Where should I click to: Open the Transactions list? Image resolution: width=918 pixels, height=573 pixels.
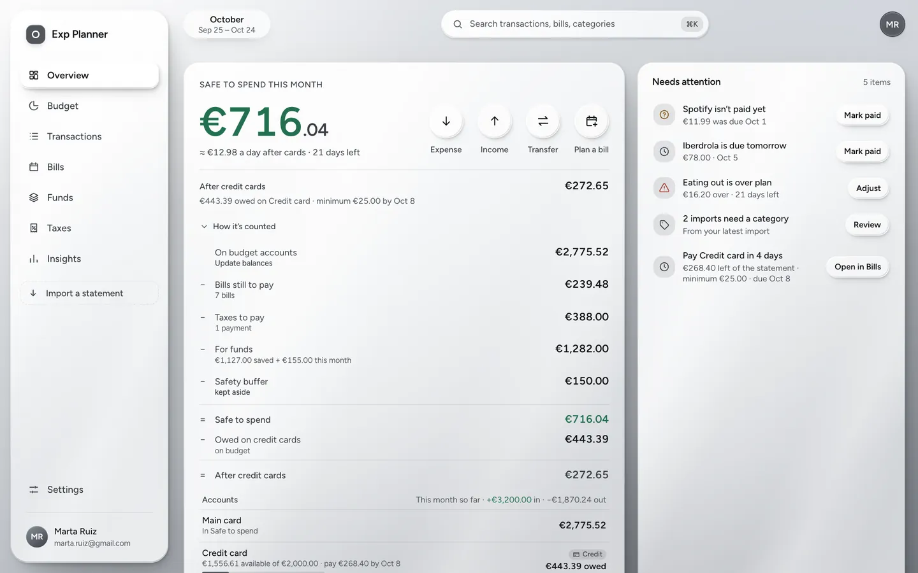[89, 136]
